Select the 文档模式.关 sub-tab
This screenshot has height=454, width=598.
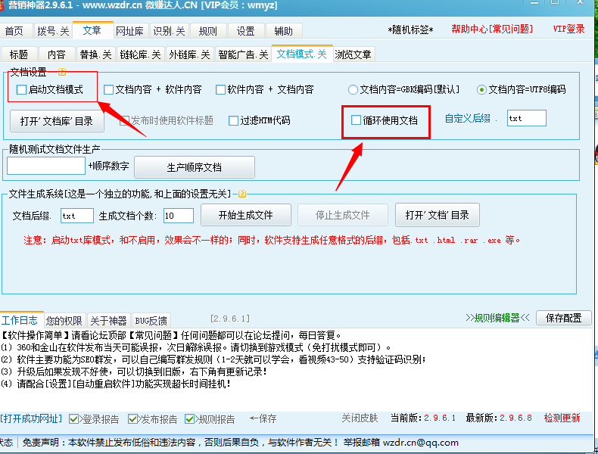pyautogui.click(x=302, y=54)
